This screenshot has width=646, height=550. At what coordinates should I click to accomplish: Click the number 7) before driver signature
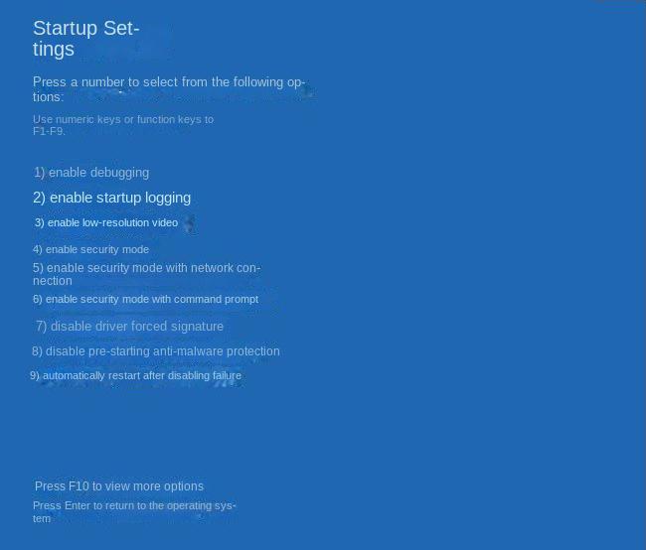[x=41, y=327]
